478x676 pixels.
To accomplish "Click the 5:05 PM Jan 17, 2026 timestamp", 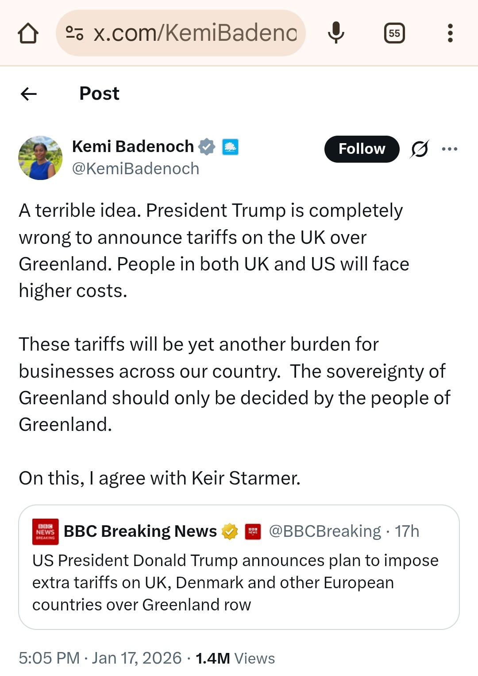I will pos(100,658).
